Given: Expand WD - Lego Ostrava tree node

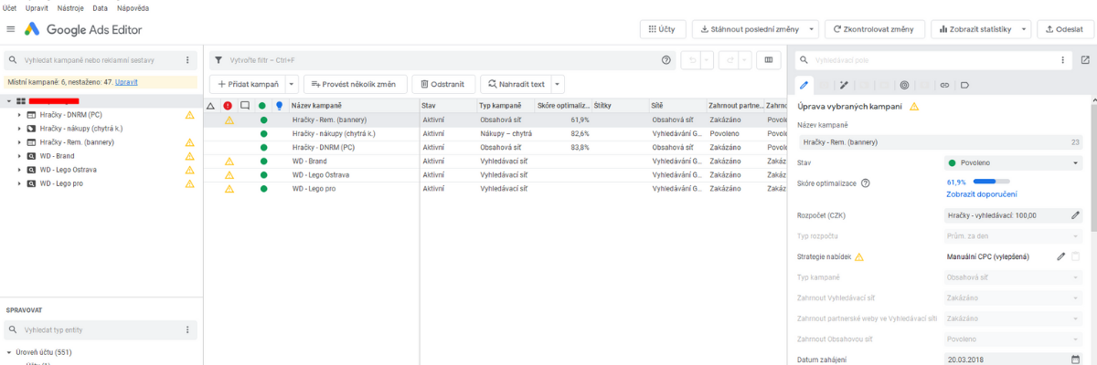Looking at the screenshot, I should pos(20,170).
